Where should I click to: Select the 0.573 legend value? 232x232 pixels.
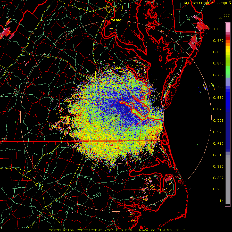pos(218,121)
